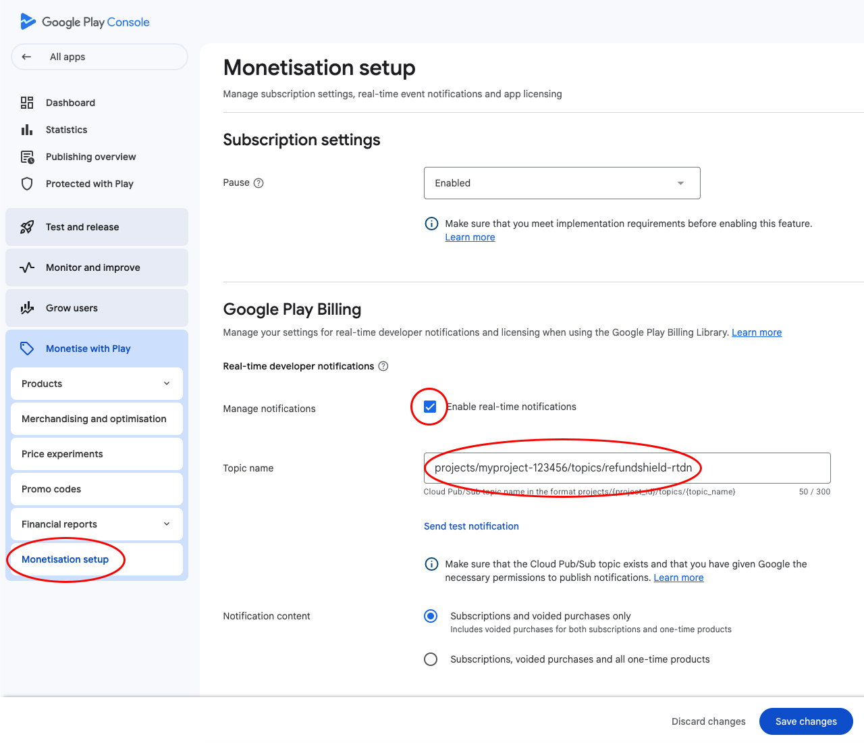864x743 pixels.
Task: Click the Google Play Billing heading
Action: click(292, 309)
